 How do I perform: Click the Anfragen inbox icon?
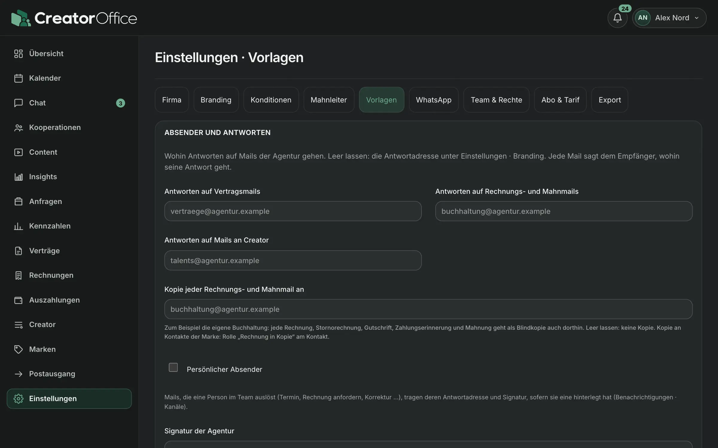(x=19, y=202)
